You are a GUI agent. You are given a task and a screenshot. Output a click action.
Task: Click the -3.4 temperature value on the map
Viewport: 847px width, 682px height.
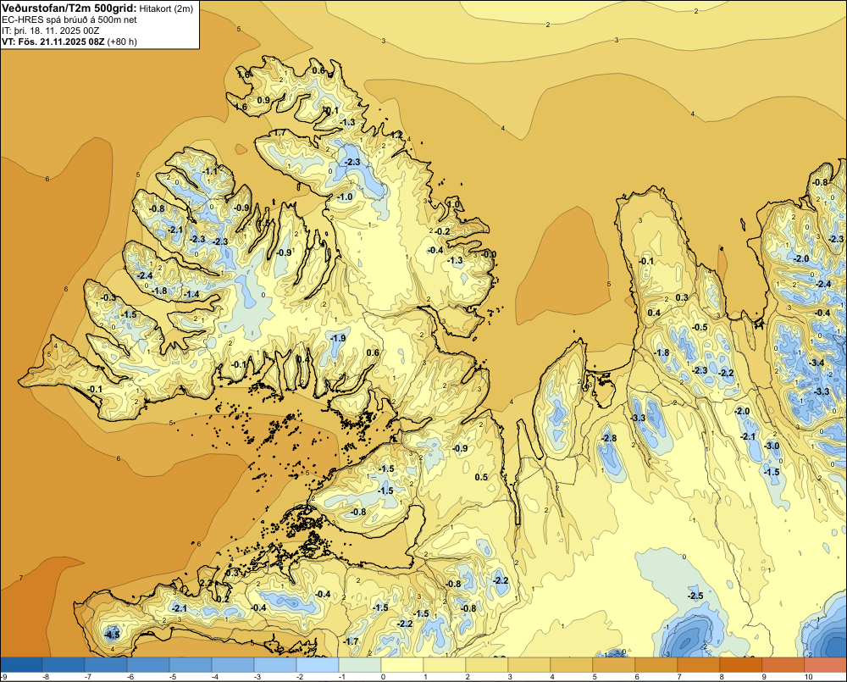coord(817,363)
